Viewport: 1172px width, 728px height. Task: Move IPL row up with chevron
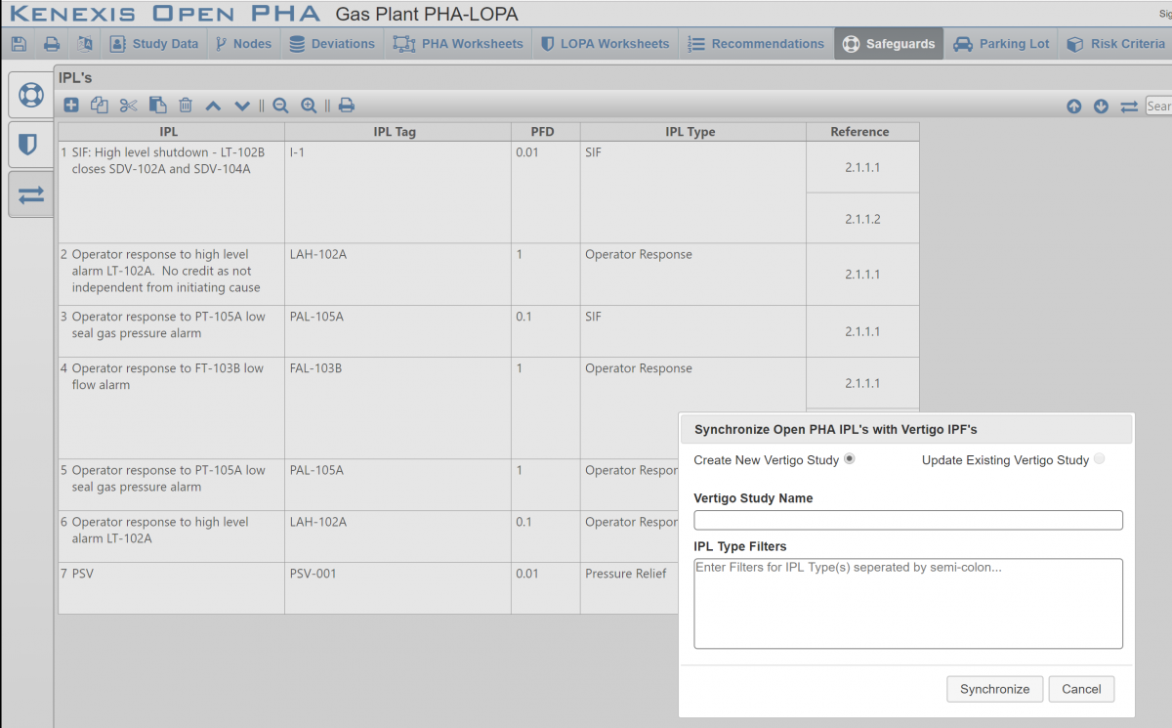tap(213, 106)
